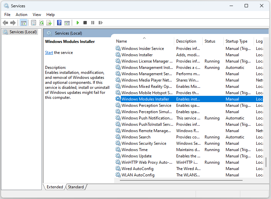
Task: Click gear icon beside Windows Security Service
Action: pyautogui.click(x=118, y=143)
